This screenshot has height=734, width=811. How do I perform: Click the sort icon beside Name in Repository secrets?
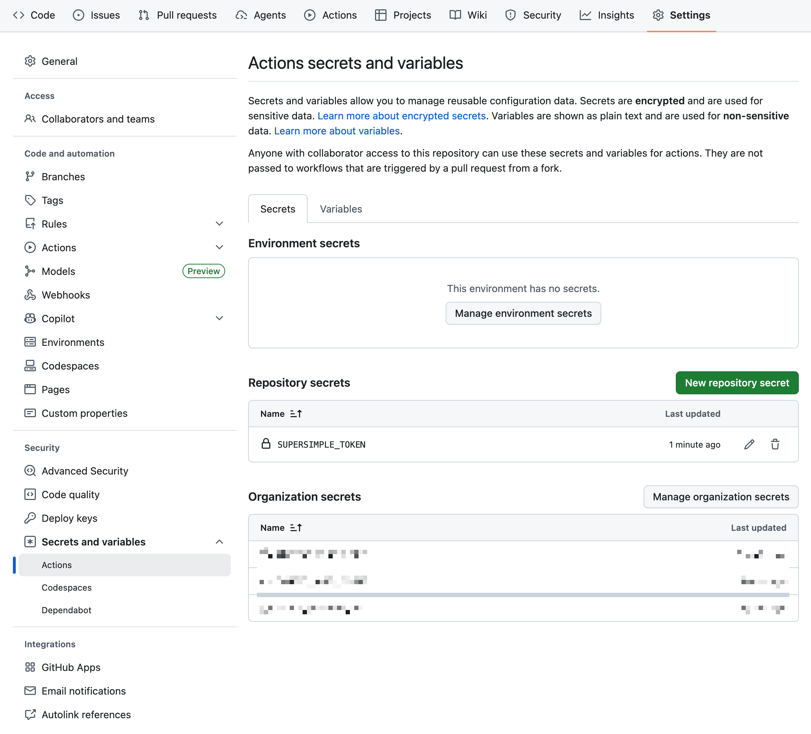tap(296, 414)
